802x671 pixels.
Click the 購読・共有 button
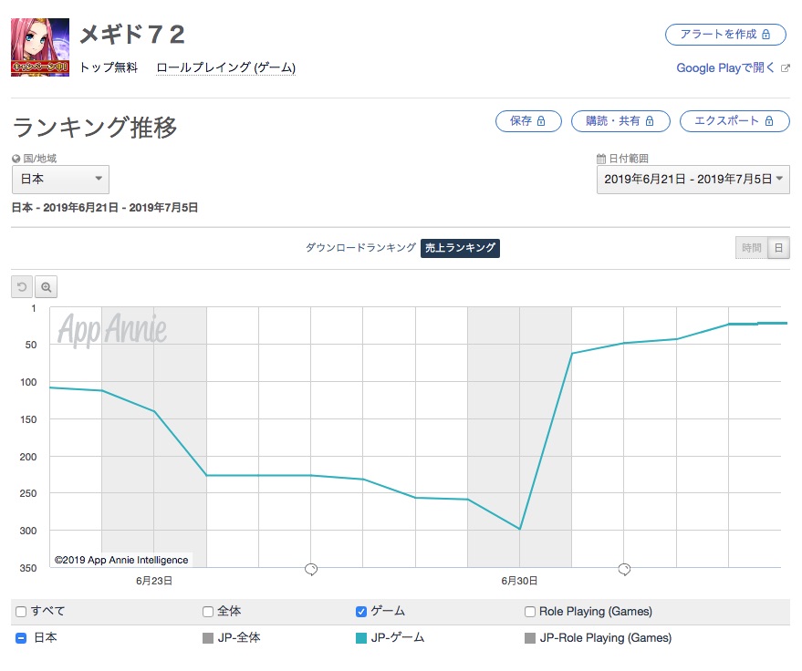point(620,121)
